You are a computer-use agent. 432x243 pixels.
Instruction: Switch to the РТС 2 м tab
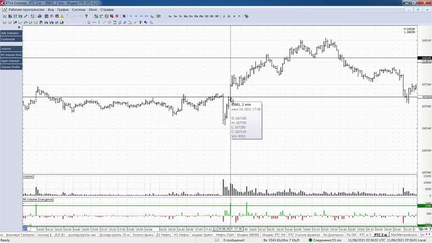tap(381, 235)
